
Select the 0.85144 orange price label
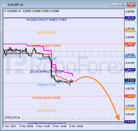tap(130, 31)
